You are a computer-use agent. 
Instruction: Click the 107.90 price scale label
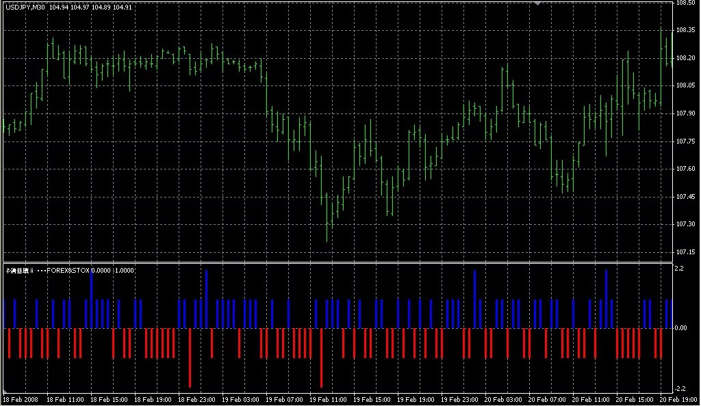[x=685, y=113]
